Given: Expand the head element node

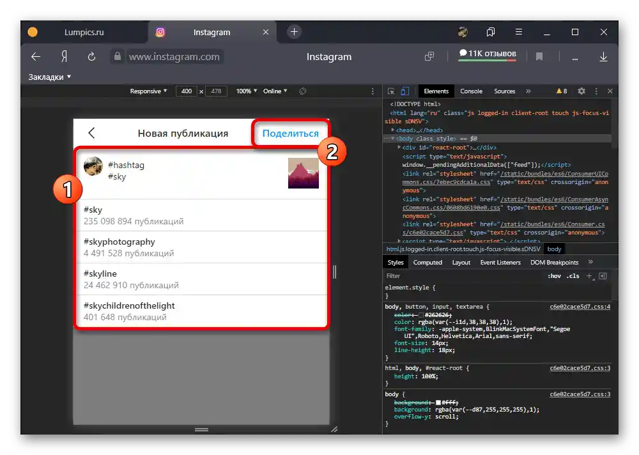Looking at the screenshot, I should [393, 130].
